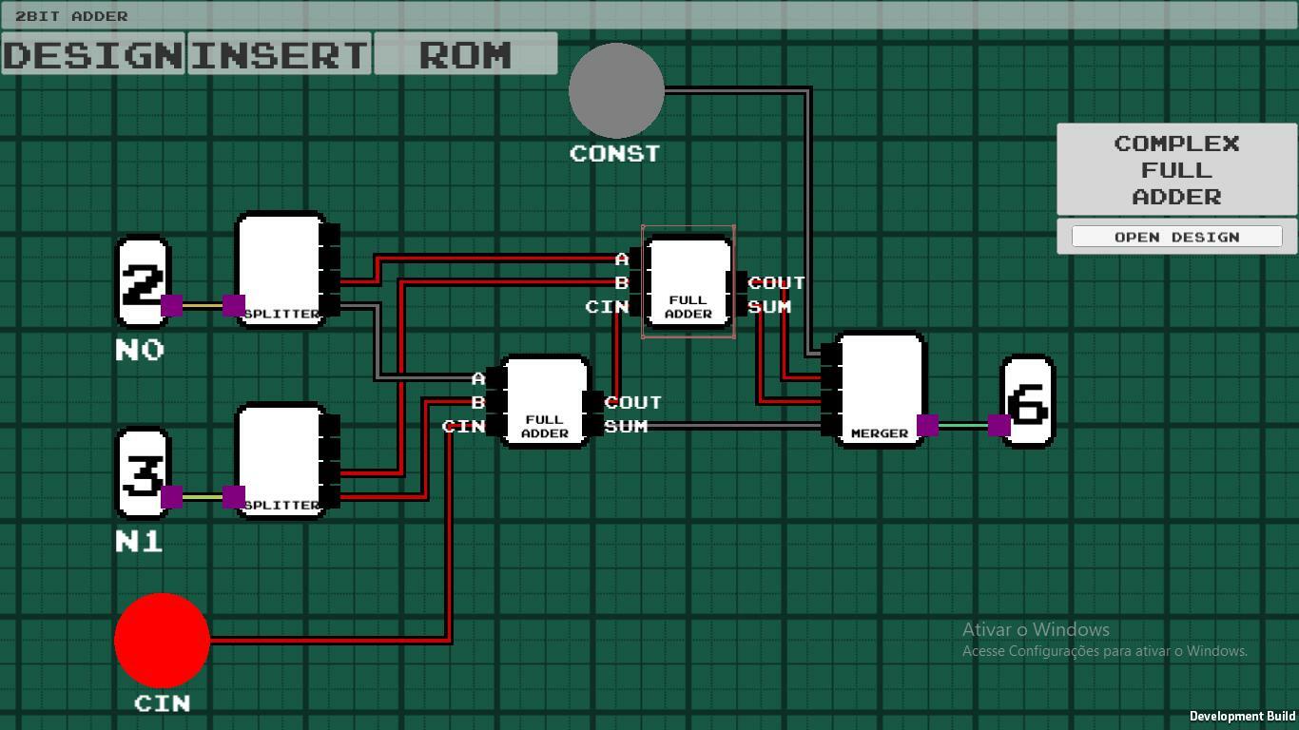
Task: Click the COMPLEX FULL ADDER info label
Action: tap(1176, 170)
